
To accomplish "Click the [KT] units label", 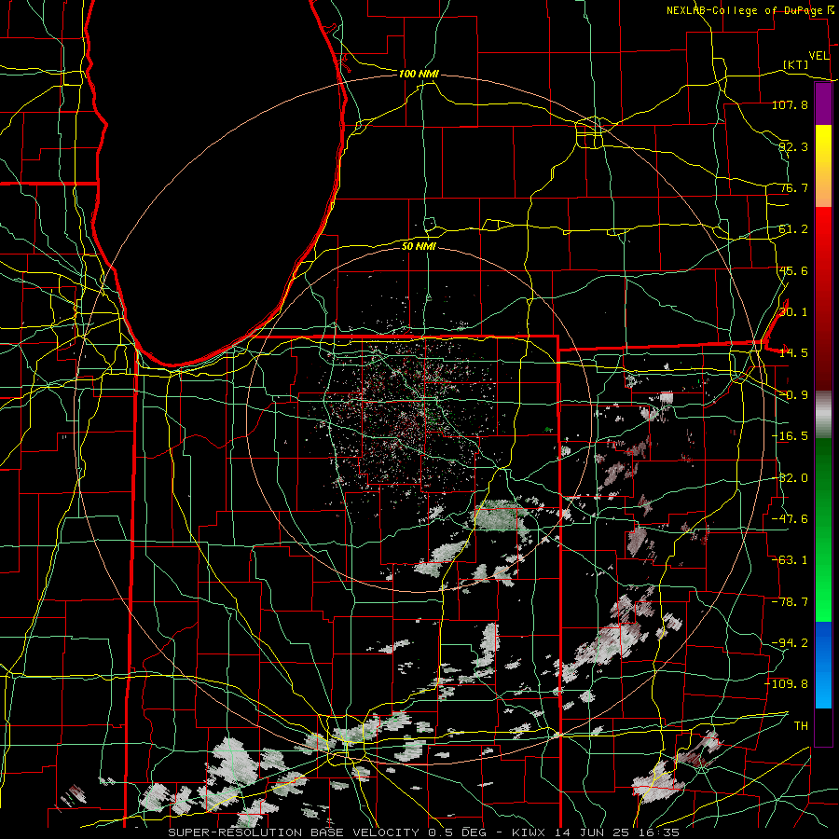I will coord(796,65).
